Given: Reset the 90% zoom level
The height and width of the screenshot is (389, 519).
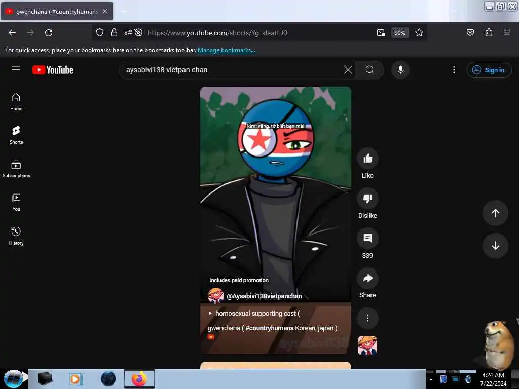Looking at the screenshot, I should 400,33.
